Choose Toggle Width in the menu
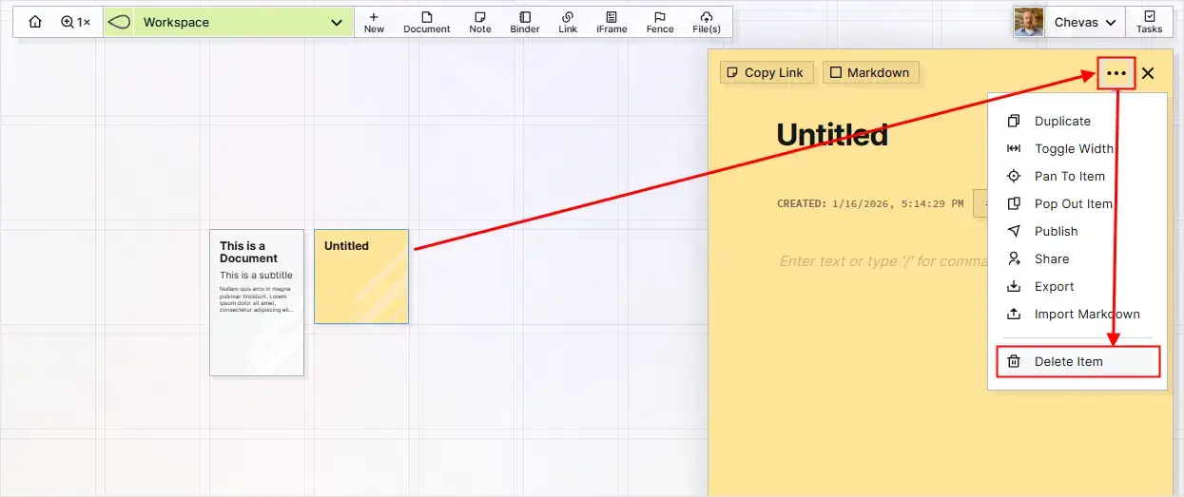The image size is (1184, 497). click(x=1074, y=148)
